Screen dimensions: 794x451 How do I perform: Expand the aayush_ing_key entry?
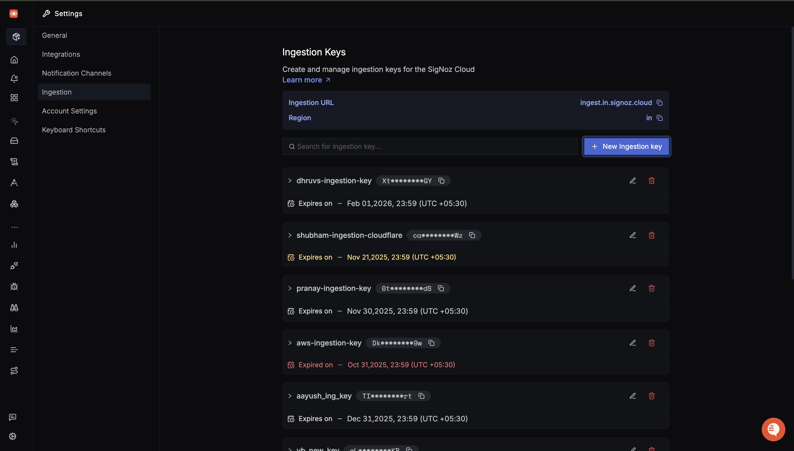pyautogui.click(x=290, y=396)
